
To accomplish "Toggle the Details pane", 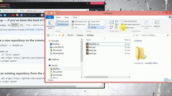I will [x=62, y=25].
